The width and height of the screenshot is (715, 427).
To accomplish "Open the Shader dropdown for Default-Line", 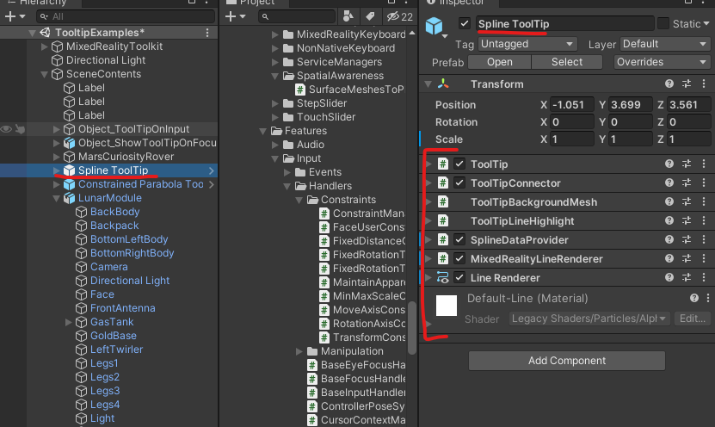I will [589, 319].
